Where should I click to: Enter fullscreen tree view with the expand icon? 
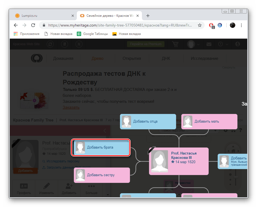click(233, 130)
